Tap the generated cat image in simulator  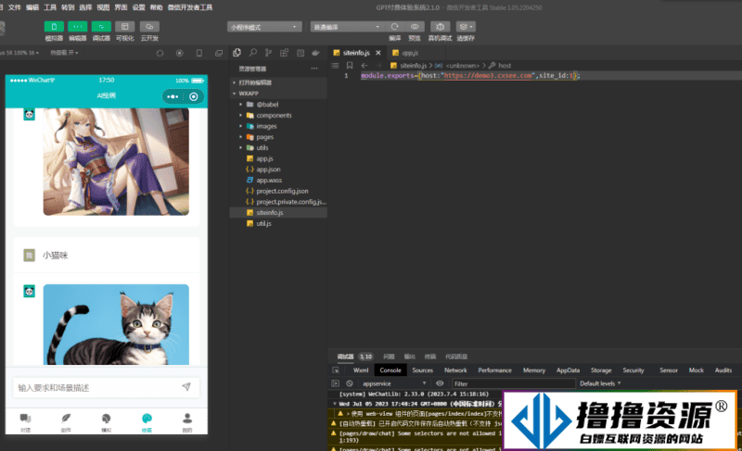116,324
